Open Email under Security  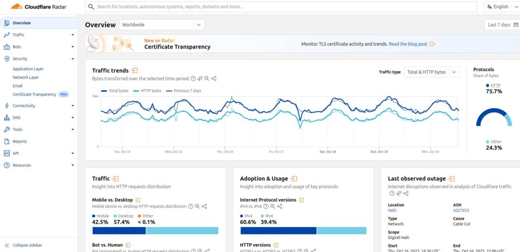(18, 86)
